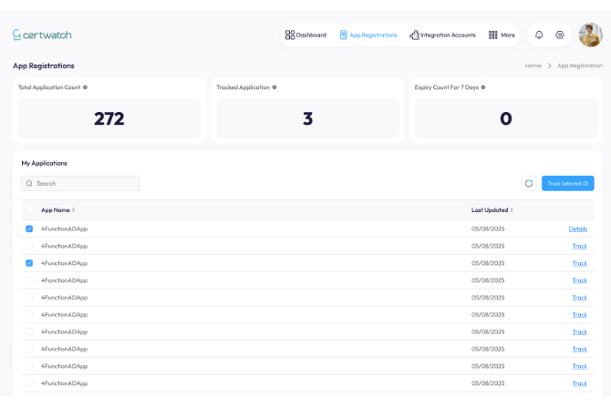Show info for Expiry Count For 7 Days

point(483,87)
